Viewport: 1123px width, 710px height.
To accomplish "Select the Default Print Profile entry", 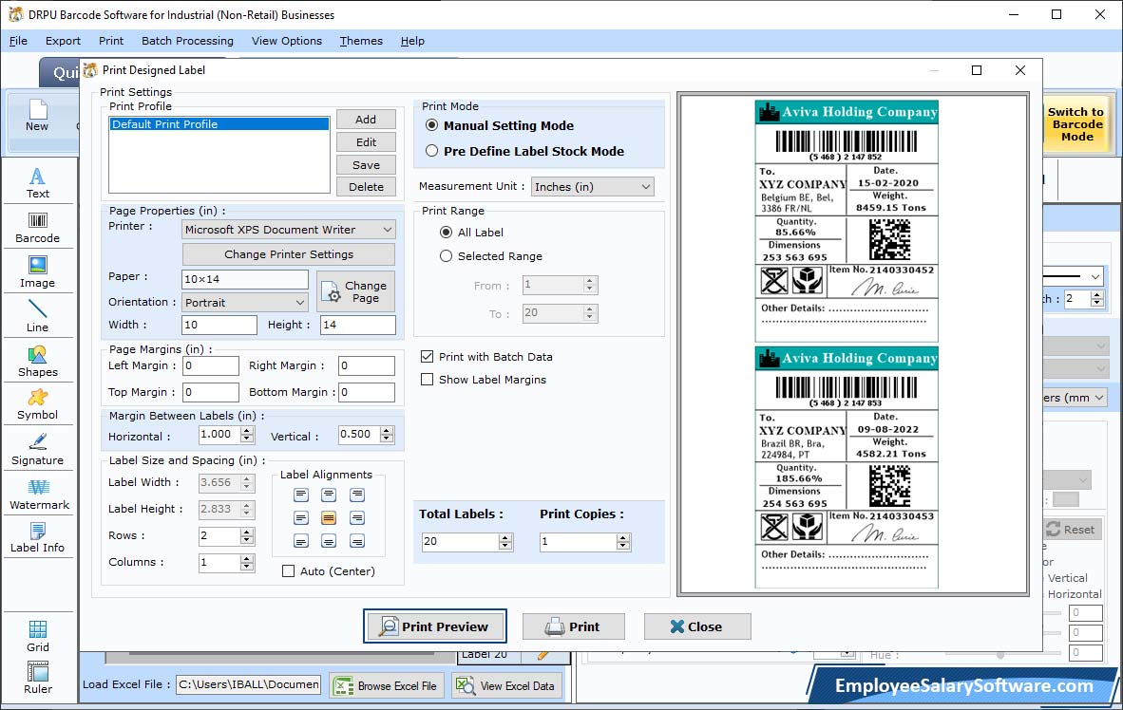I will (219, 124).
